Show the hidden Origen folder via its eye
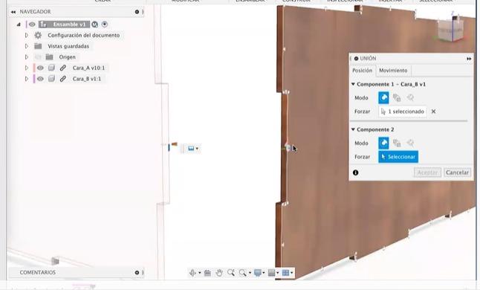 point(38,57)
